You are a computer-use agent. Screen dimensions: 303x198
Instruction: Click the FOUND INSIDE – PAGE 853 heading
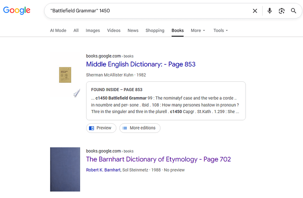pyautogui.click(x=117, y=90)
